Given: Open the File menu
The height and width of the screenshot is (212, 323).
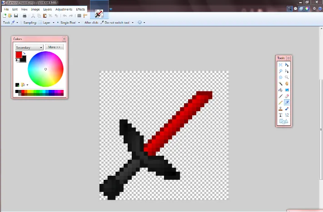Looking at the screenshot, I should [x=6, y=9].
